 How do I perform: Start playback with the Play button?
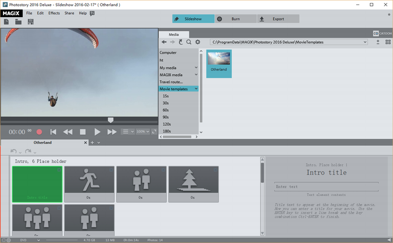97,132
